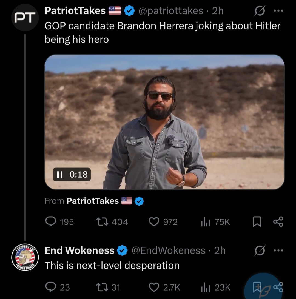Like the PatriotTakes post with 972 likes
This screenshot has height=299, width=296.
point(154,222)
